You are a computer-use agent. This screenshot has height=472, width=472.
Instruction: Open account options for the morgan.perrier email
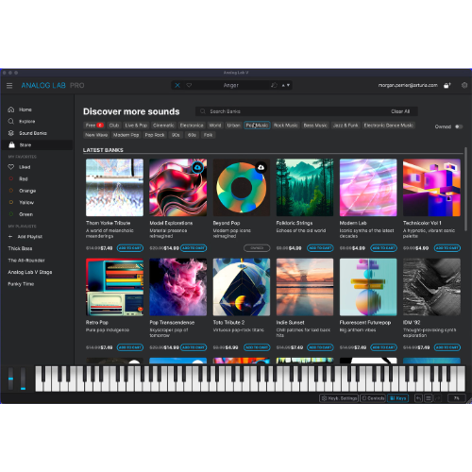(x=408, y=85)
